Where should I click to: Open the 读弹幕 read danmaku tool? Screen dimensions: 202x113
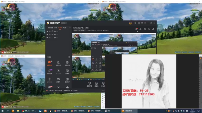coord(67,72)
